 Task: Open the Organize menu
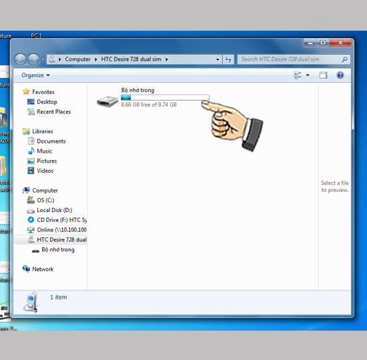tap(35, 75)
